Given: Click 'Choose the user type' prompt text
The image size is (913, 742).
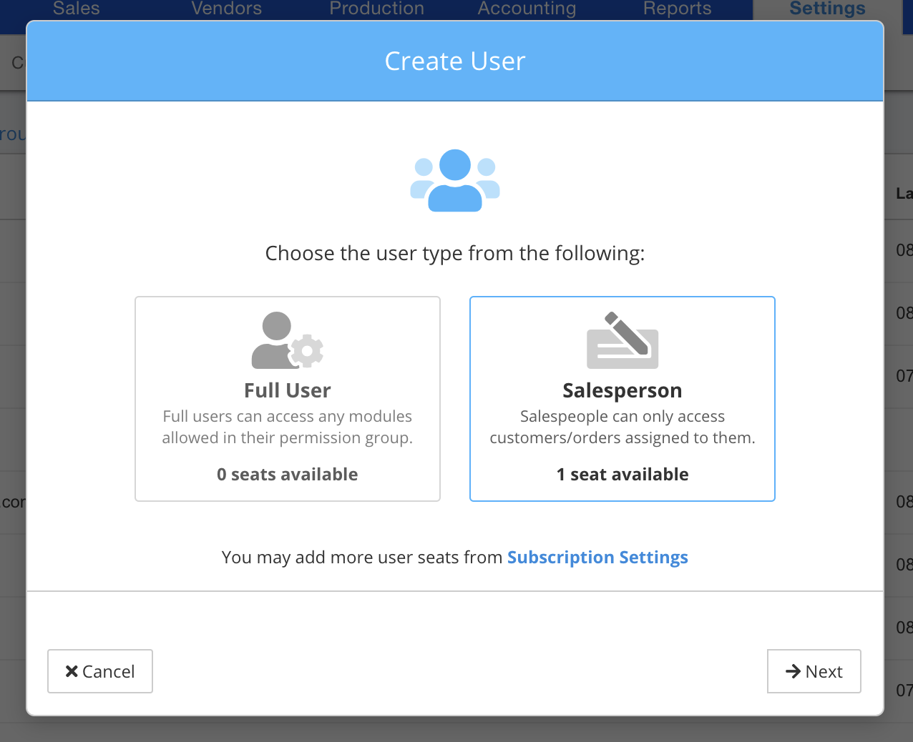Looking at the screenshot, I should point(455,253).
